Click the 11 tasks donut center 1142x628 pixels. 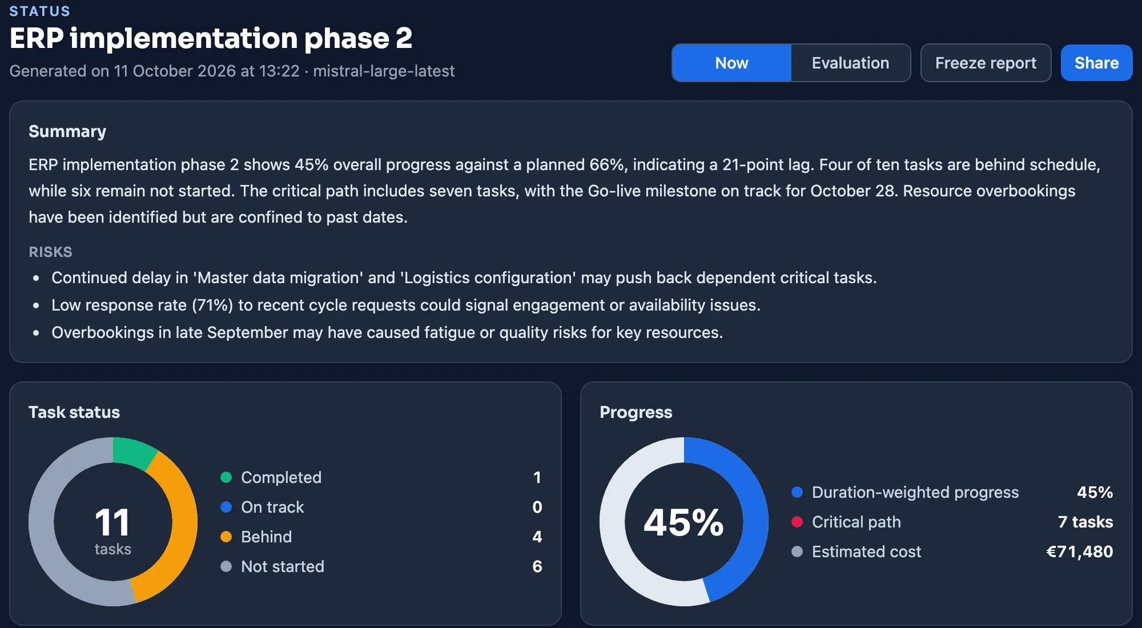pos(113,522)
